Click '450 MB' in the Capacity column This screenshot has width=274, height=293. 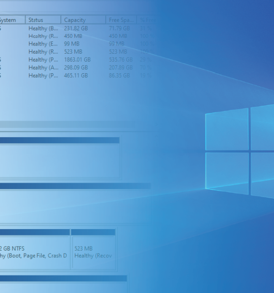click(x=73, y=36)
